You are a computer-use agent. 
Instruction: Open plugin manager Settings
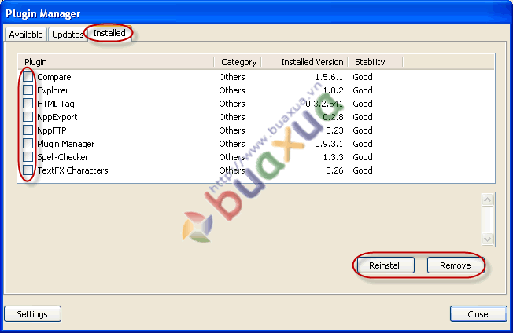pyautogui.click(x=32, y=314)
